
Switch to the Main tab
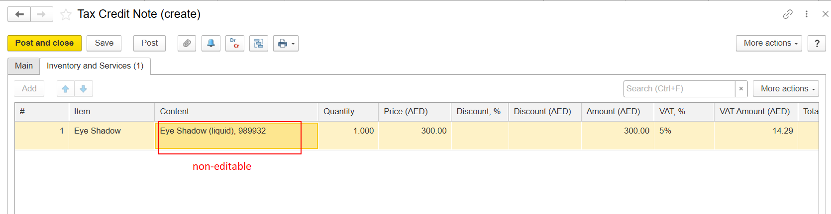24,66
